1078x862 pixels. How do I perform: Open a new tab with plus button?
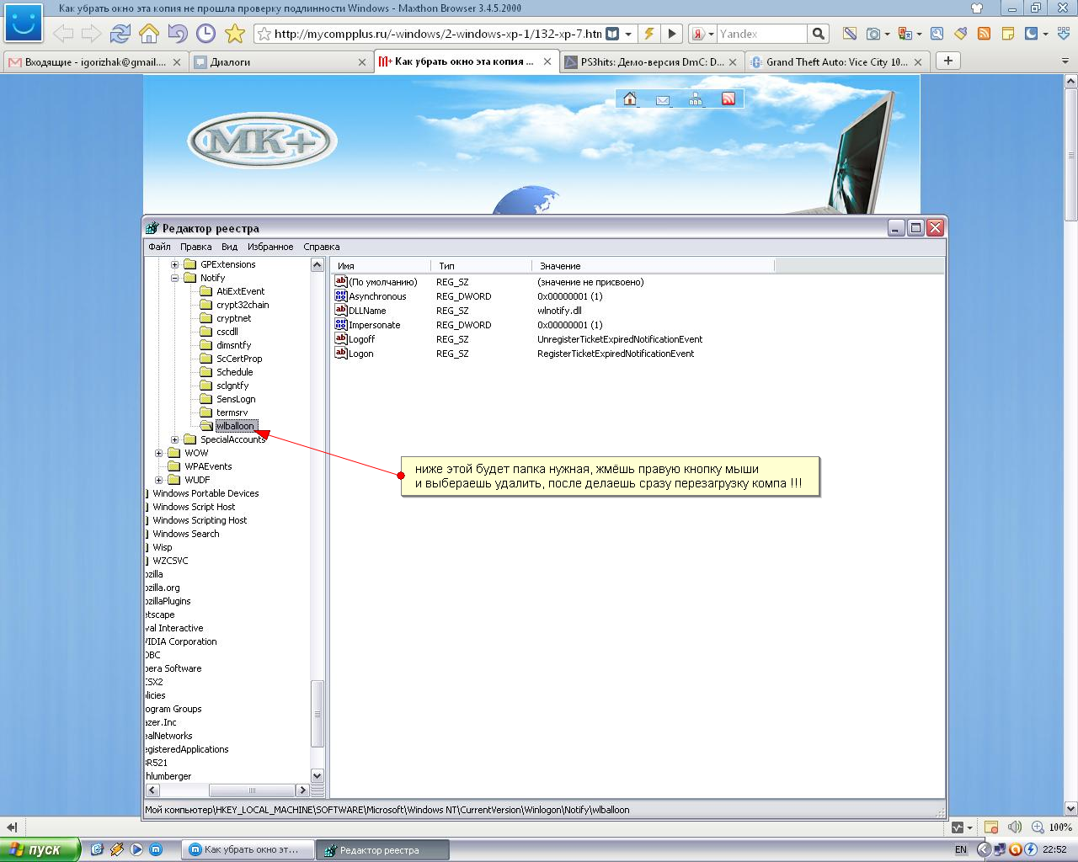coord(948,61)
